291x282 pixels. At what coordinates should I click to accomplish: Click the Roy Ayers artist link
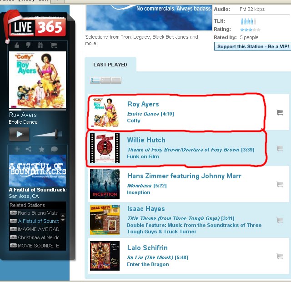point(143,104)
